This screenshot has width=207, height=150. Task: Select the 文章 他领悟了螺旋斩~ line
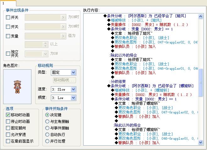[137, 130]
